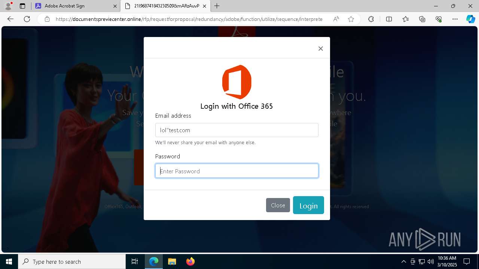View site information lock icon
Screen dimensions: 479x269
tap(47, 19)
